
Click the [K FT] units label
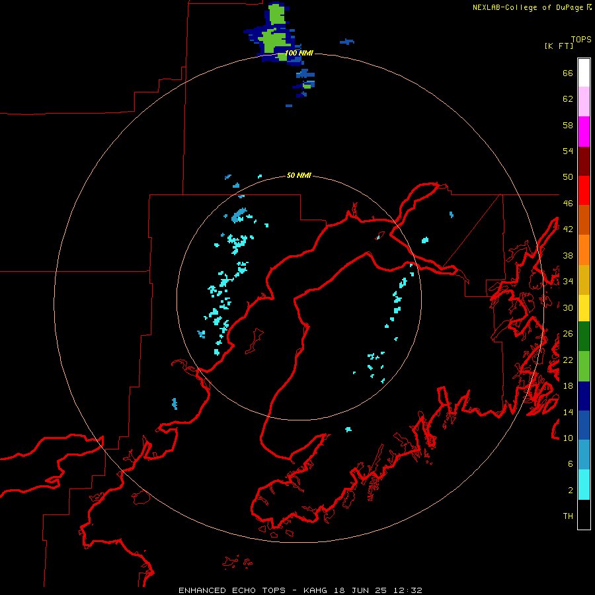(x=559, y=46)
